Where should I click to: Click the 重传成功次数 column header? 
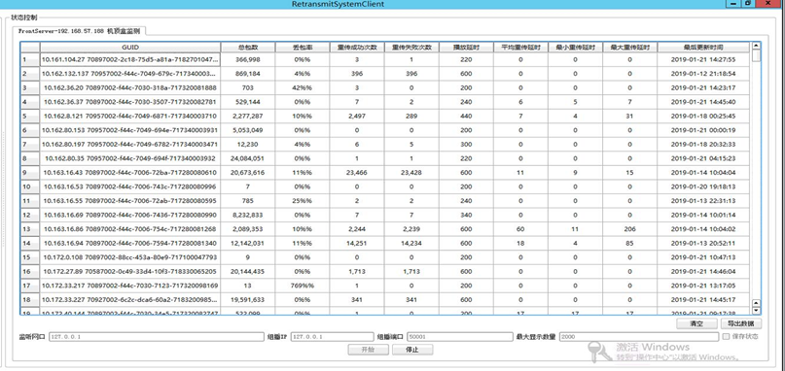coord(357,47)
